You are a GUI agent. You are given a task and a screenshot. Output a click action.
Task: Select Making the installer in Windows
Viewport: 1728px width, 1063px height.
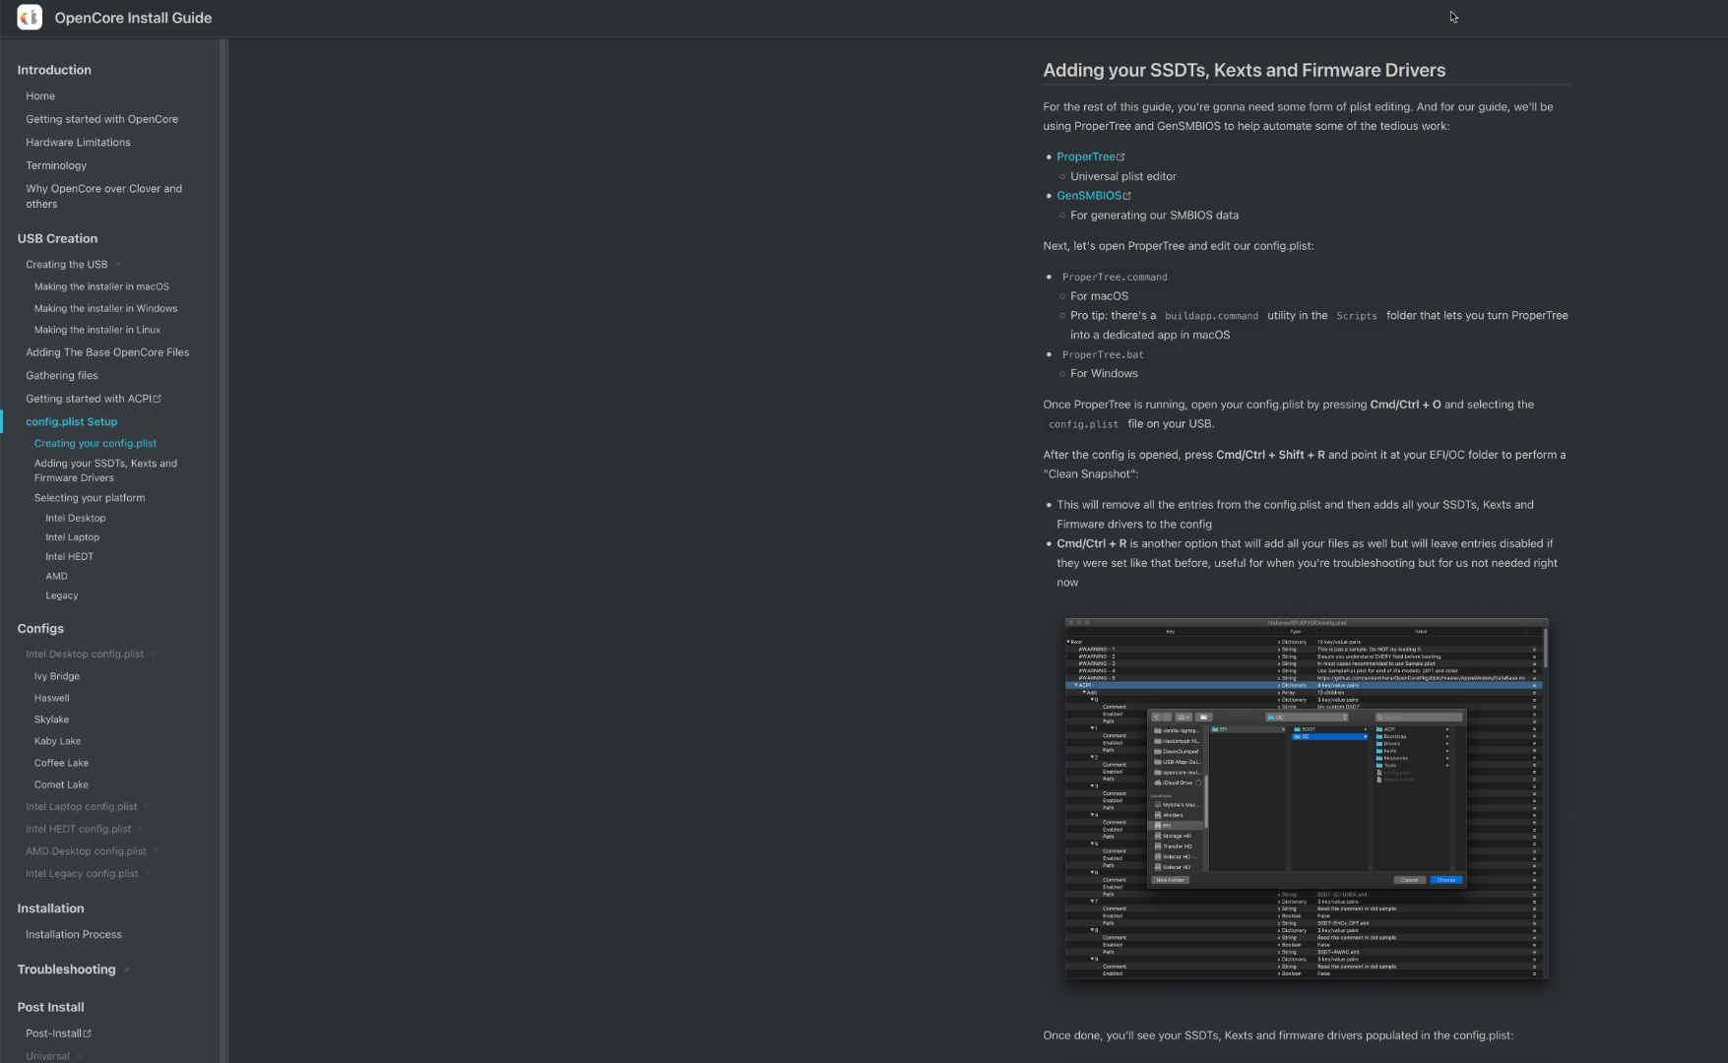105,309
